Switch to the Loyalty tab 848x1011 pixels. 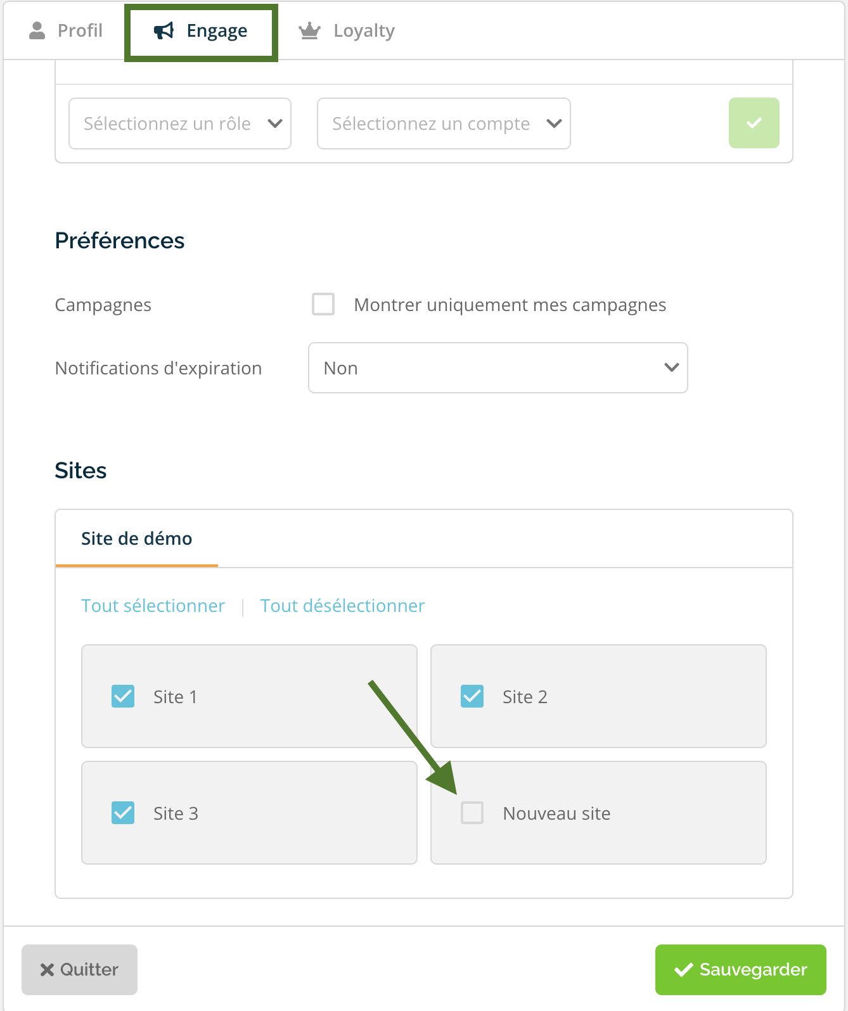click(x=347, y=30)
